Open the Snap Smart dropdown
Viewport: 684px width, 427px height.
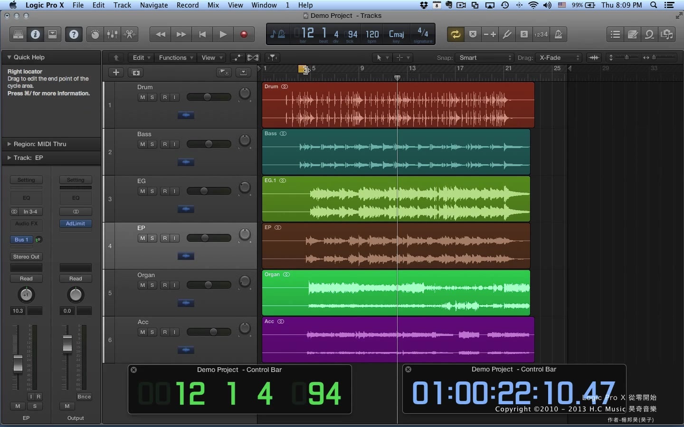(x=484, y=57)
